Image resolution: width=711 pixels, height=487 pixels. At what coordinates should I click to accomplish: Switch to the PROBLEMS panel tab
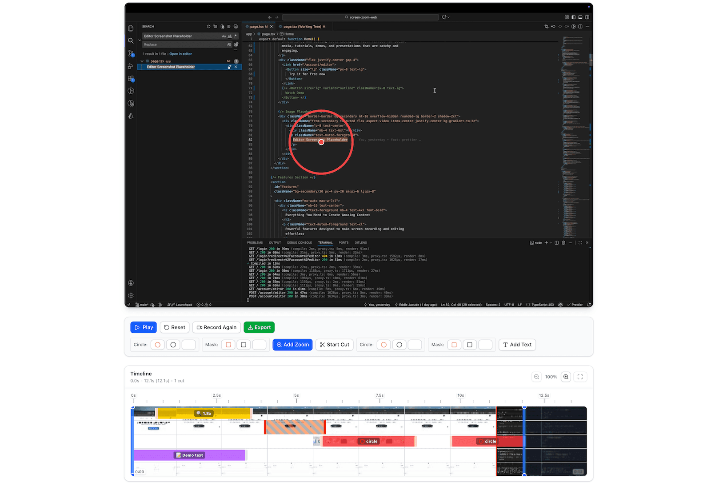255,242
